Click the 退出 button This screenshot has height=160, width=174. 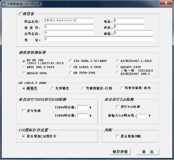click(148, 152)
